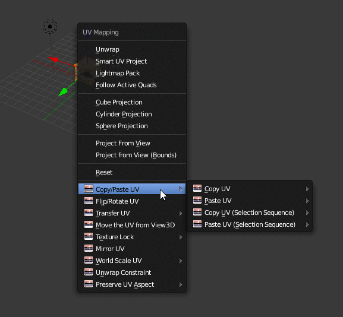
Task: Click the Copy/Paste UV entry icon
Action: coord(89,189)
